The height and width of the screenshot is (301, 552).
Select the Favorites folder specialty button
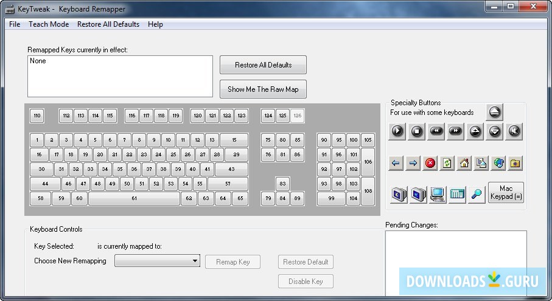point(515,163)
